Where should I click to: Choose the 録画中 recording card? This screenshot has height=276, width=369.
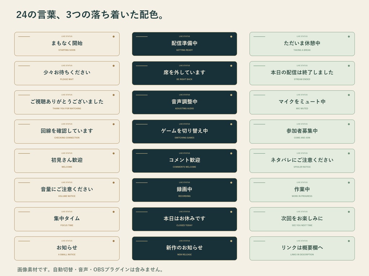(184, 190)
